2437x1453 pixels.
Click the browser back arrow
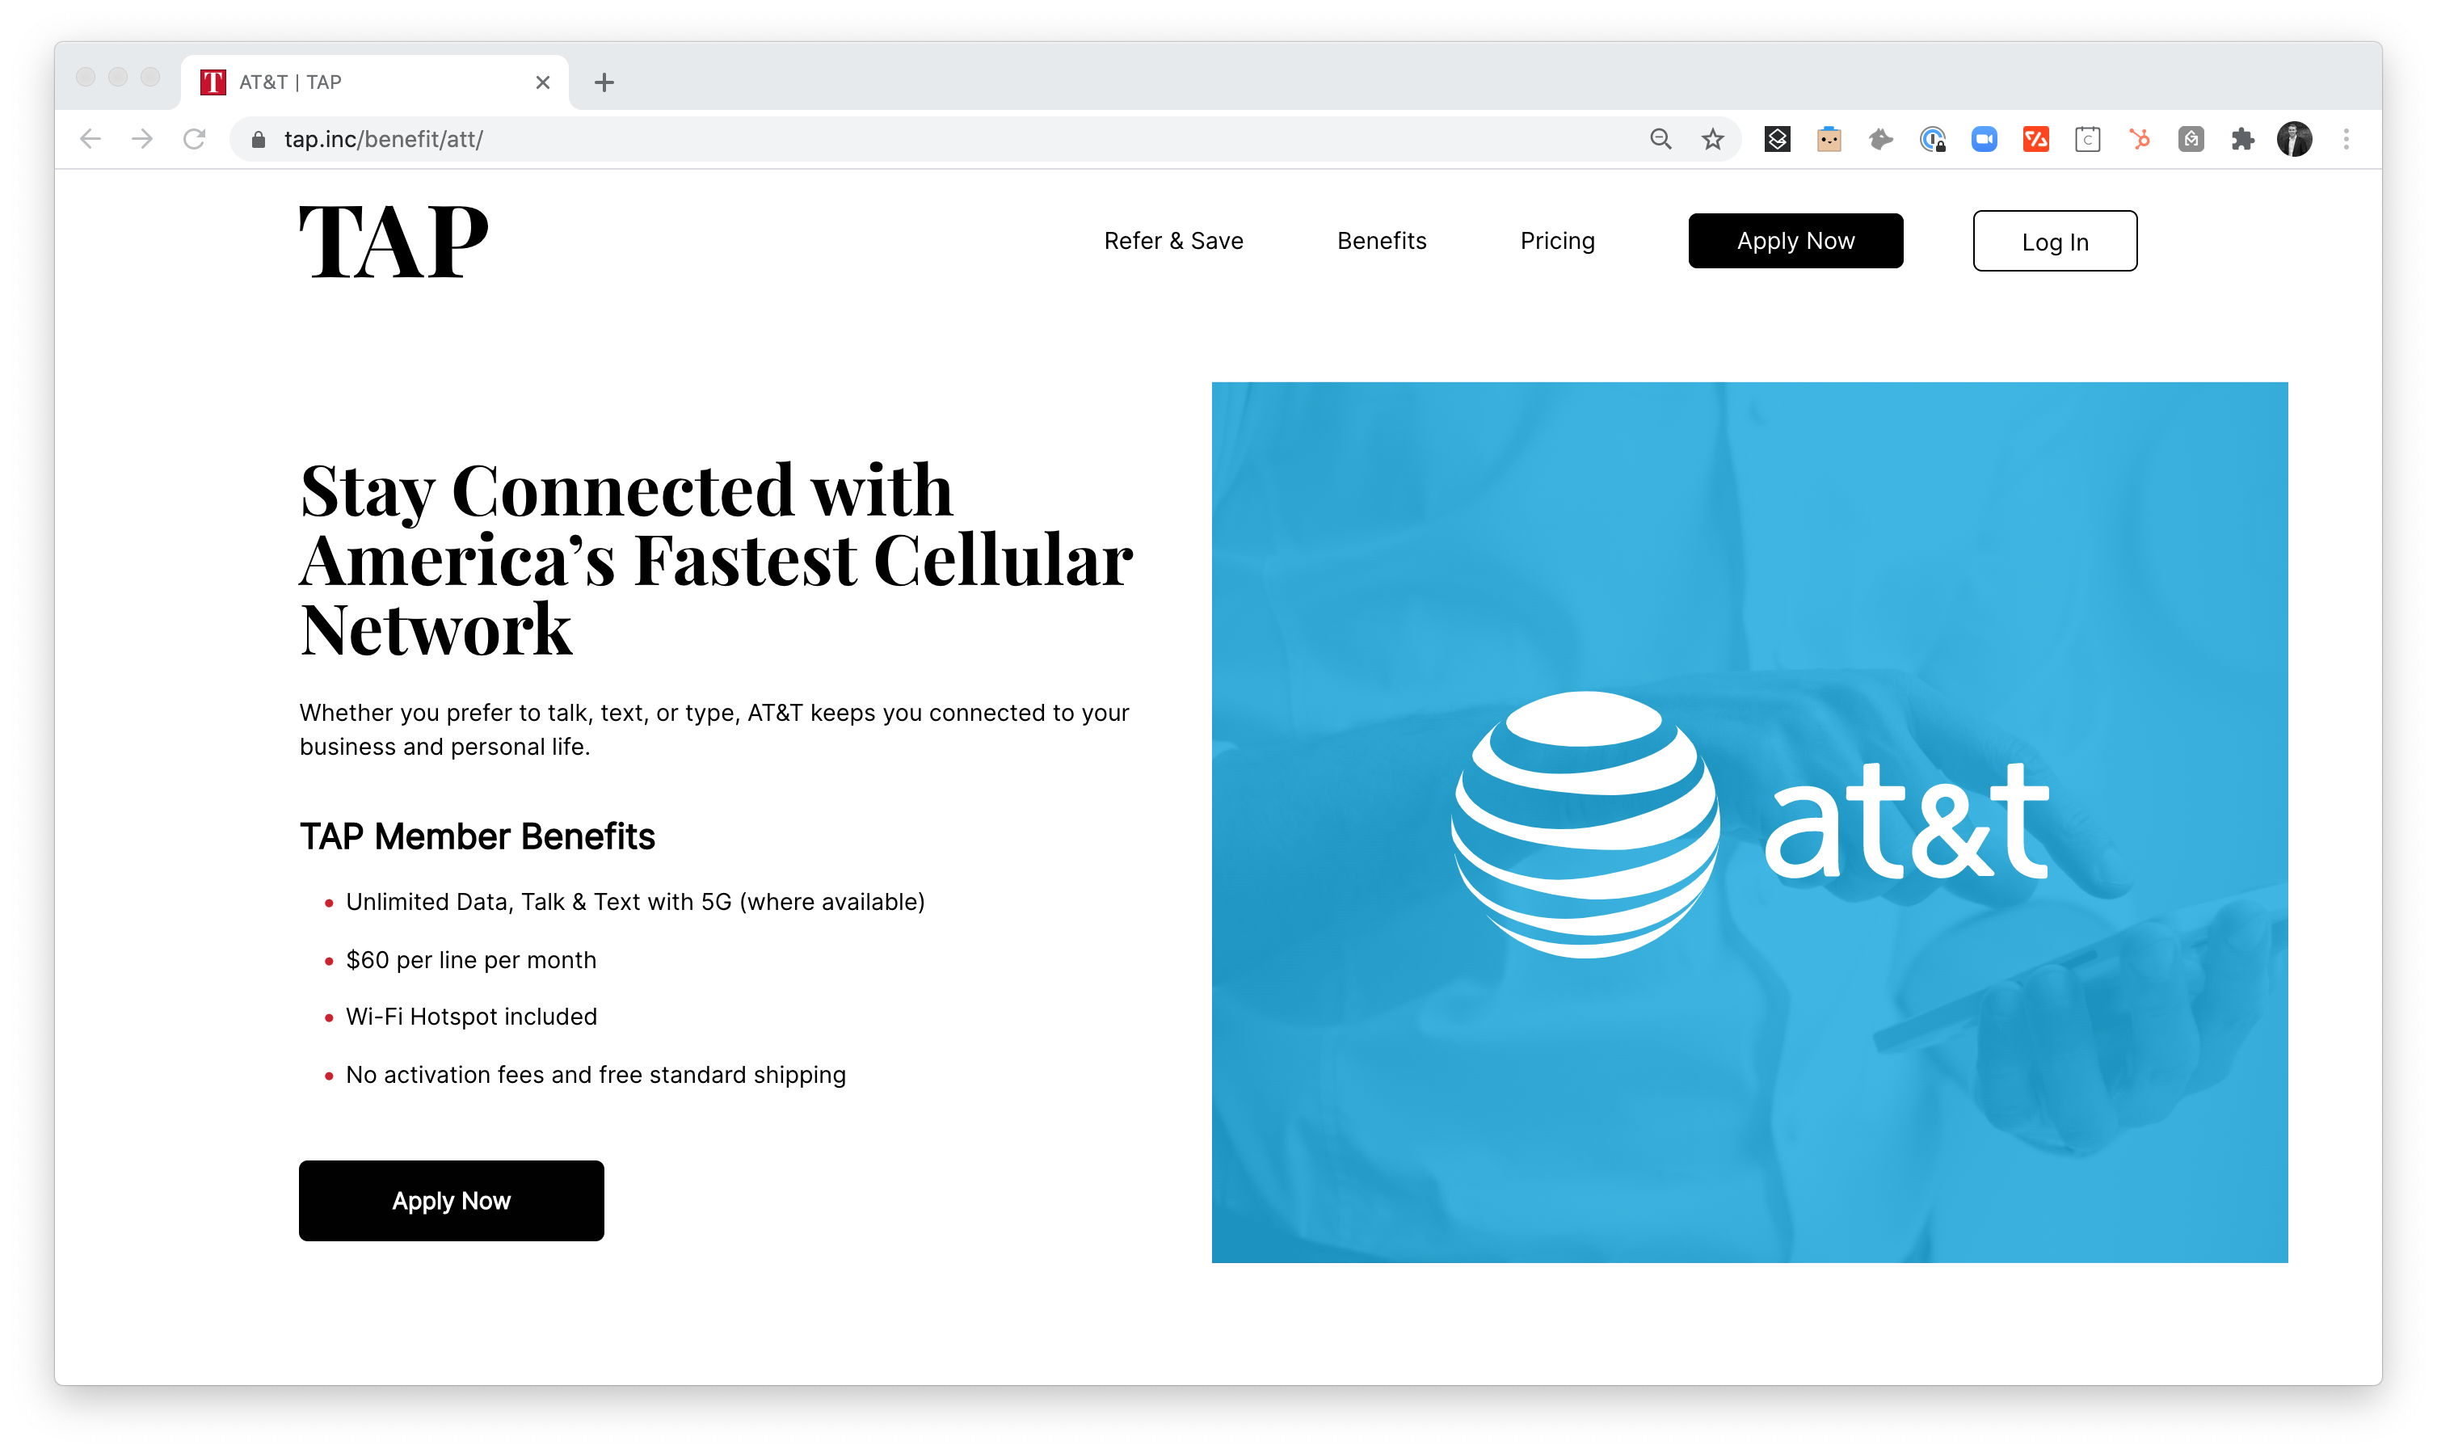point(90,139)
